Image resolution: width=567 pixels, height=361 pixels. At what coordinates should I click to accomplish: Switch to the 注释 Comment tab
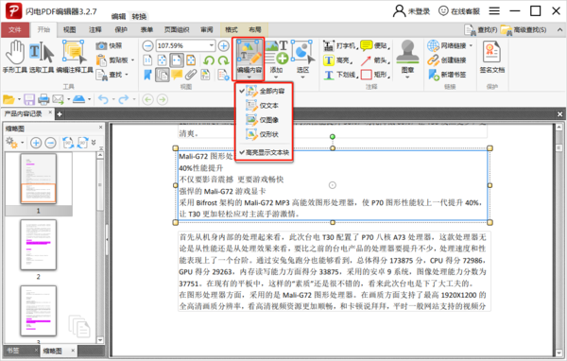click(95, 29)
